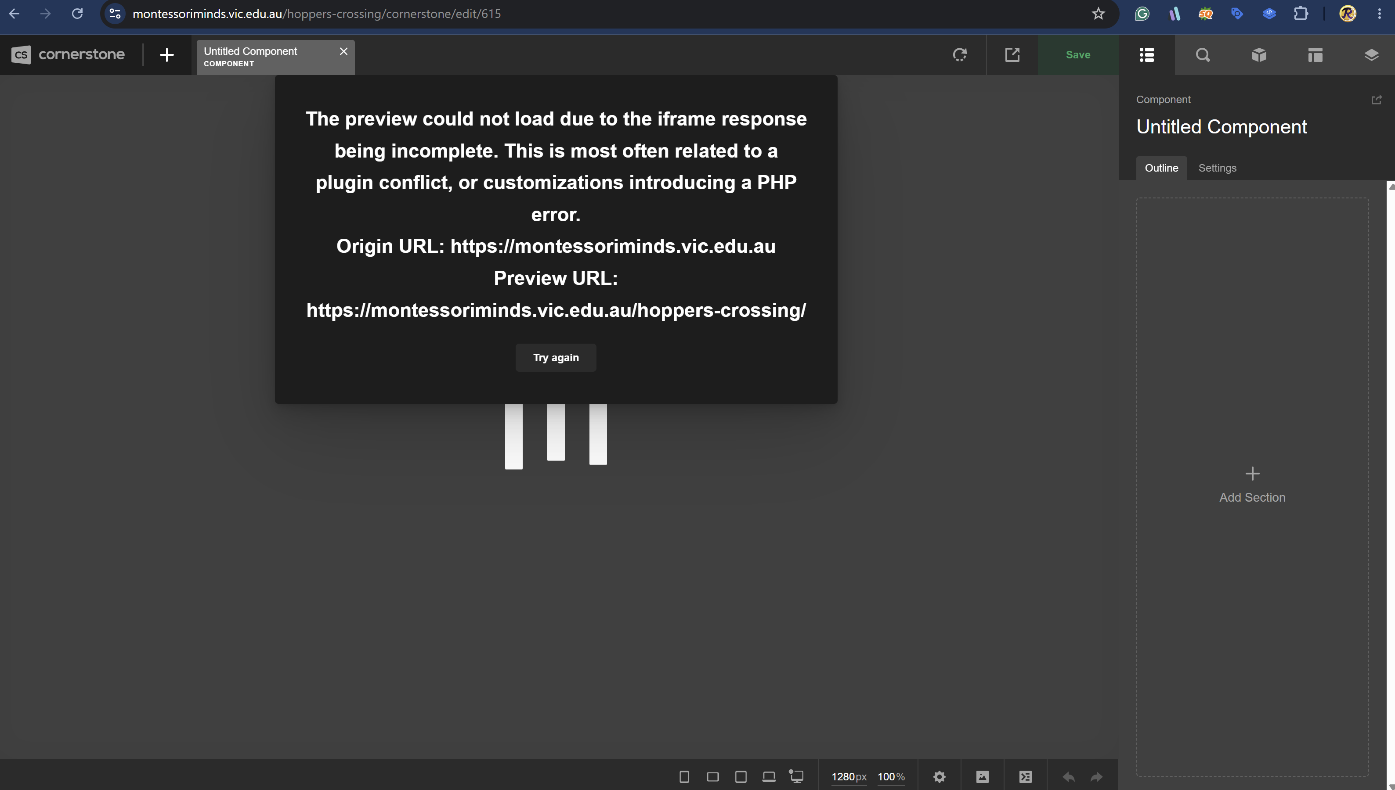Switch to the Settings tab
Screen dimensions: 1395x790
point(1218,168)
